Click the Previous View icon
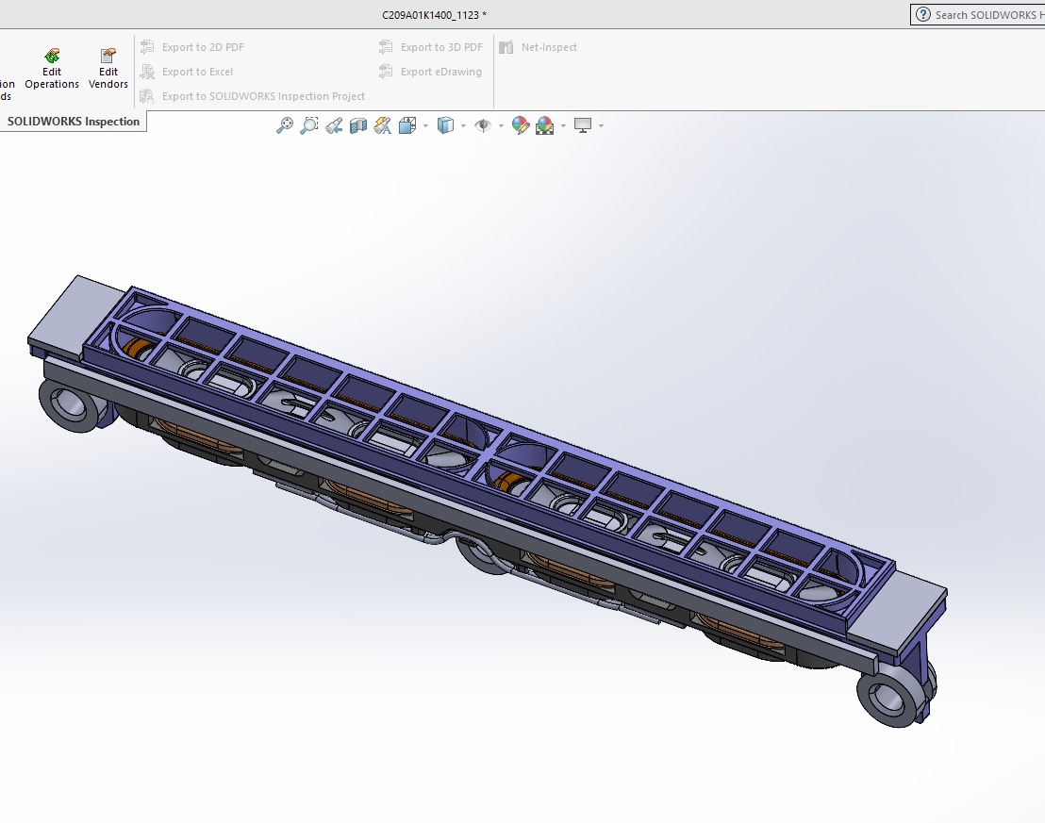 point(334,125)
